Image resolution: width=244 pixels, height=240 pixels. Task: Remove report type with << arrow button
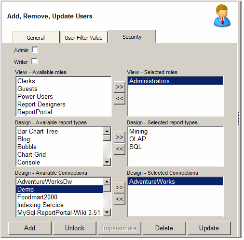tap(120, 149)
